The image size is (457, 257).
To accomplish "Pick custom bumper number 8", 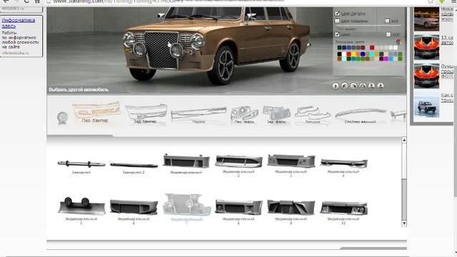I will pyautogui.click(x=238, y=212).
